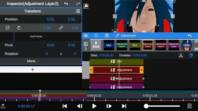Open the Transform hamburger menu

(x=78, y=11)
